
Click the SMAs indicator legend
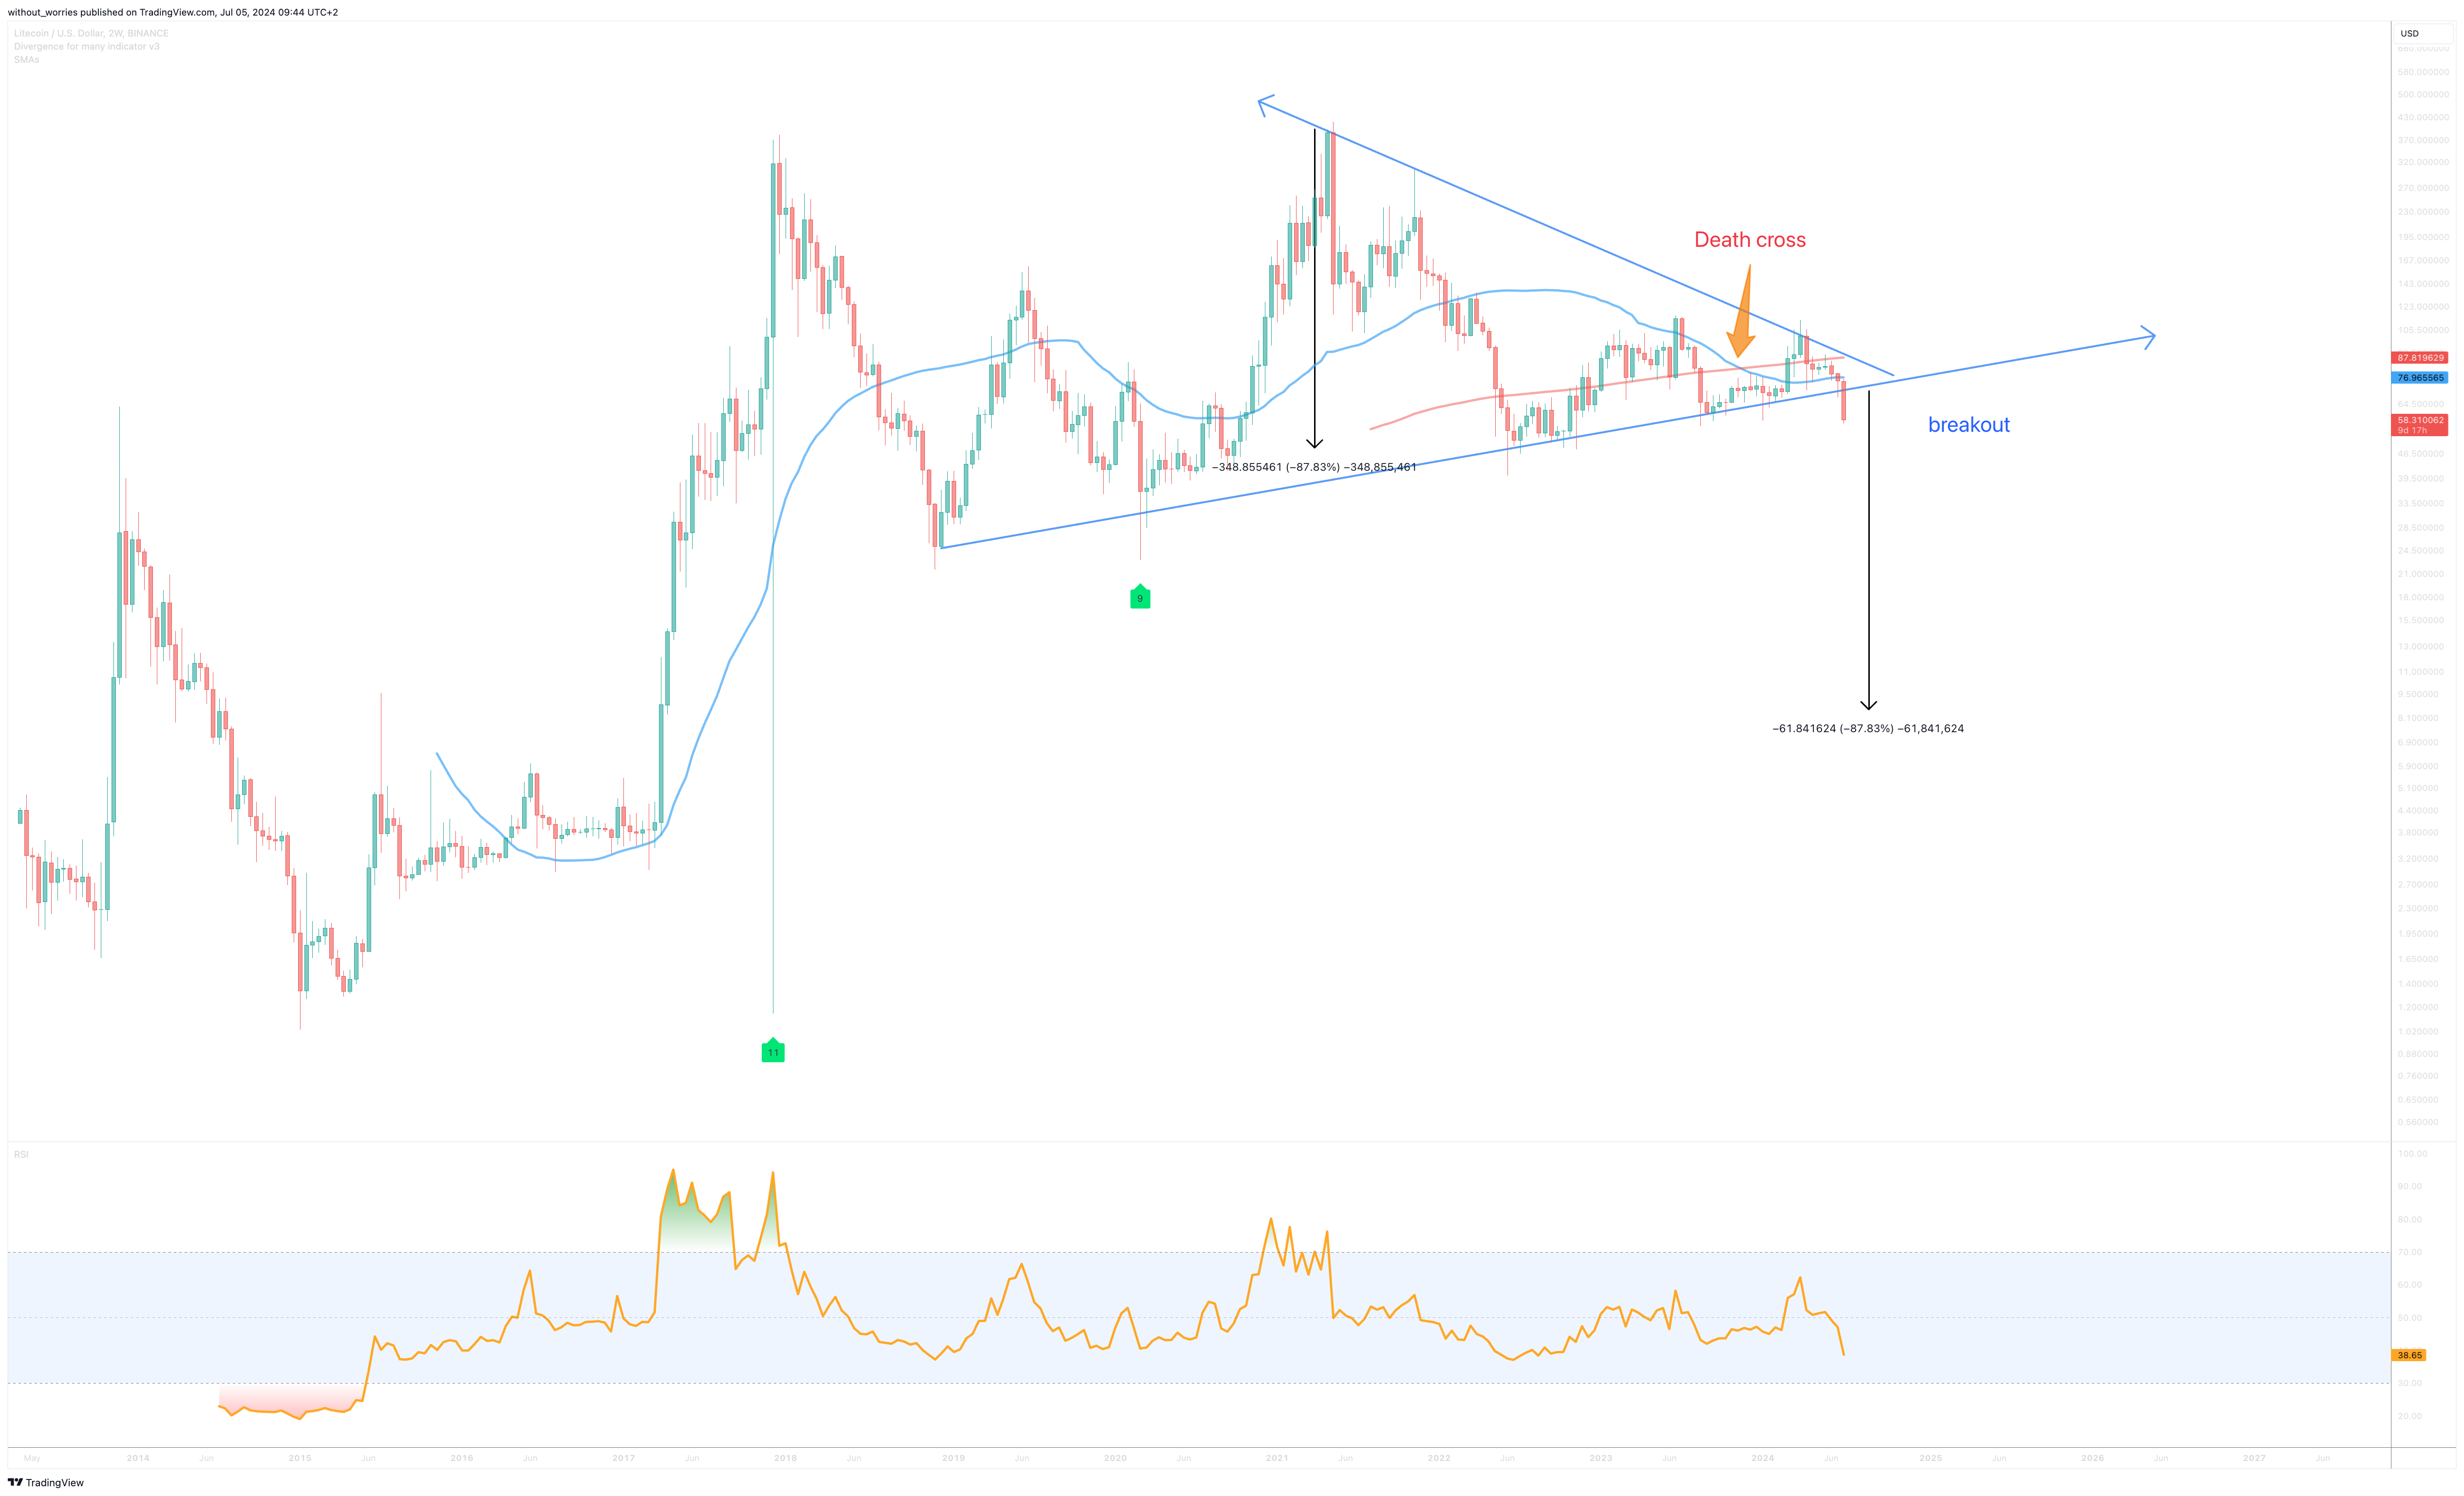coord(26,59)
